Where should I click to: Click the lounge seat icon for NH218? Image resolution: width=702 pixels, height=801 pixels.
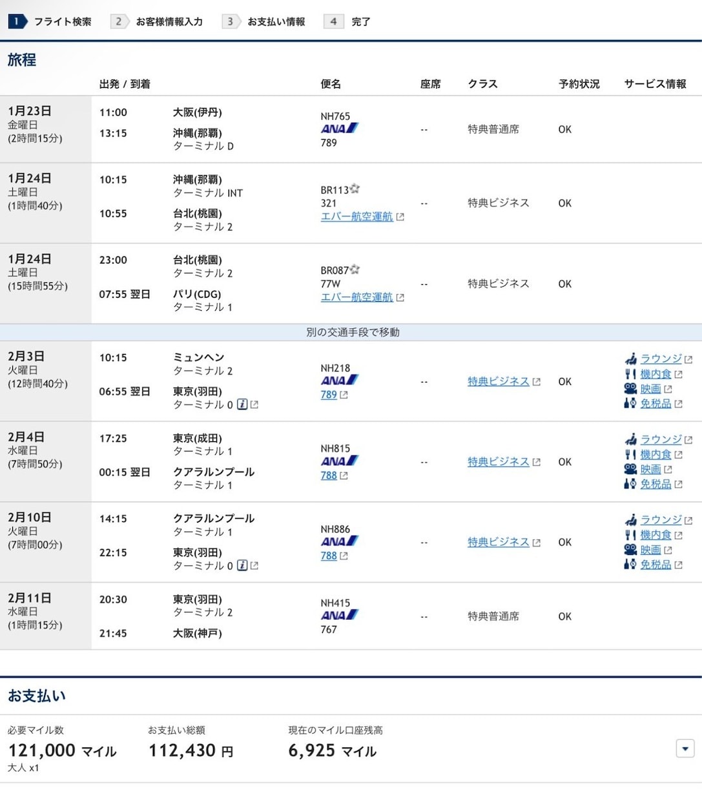pos(630,359)
